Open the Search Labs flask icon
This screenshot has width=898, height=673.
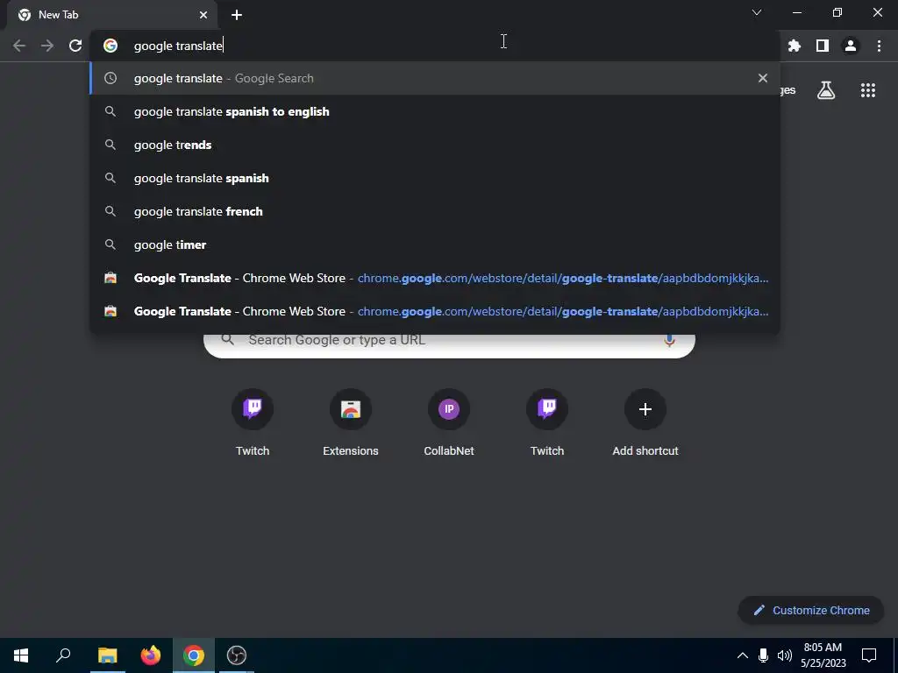pos(826,90)
